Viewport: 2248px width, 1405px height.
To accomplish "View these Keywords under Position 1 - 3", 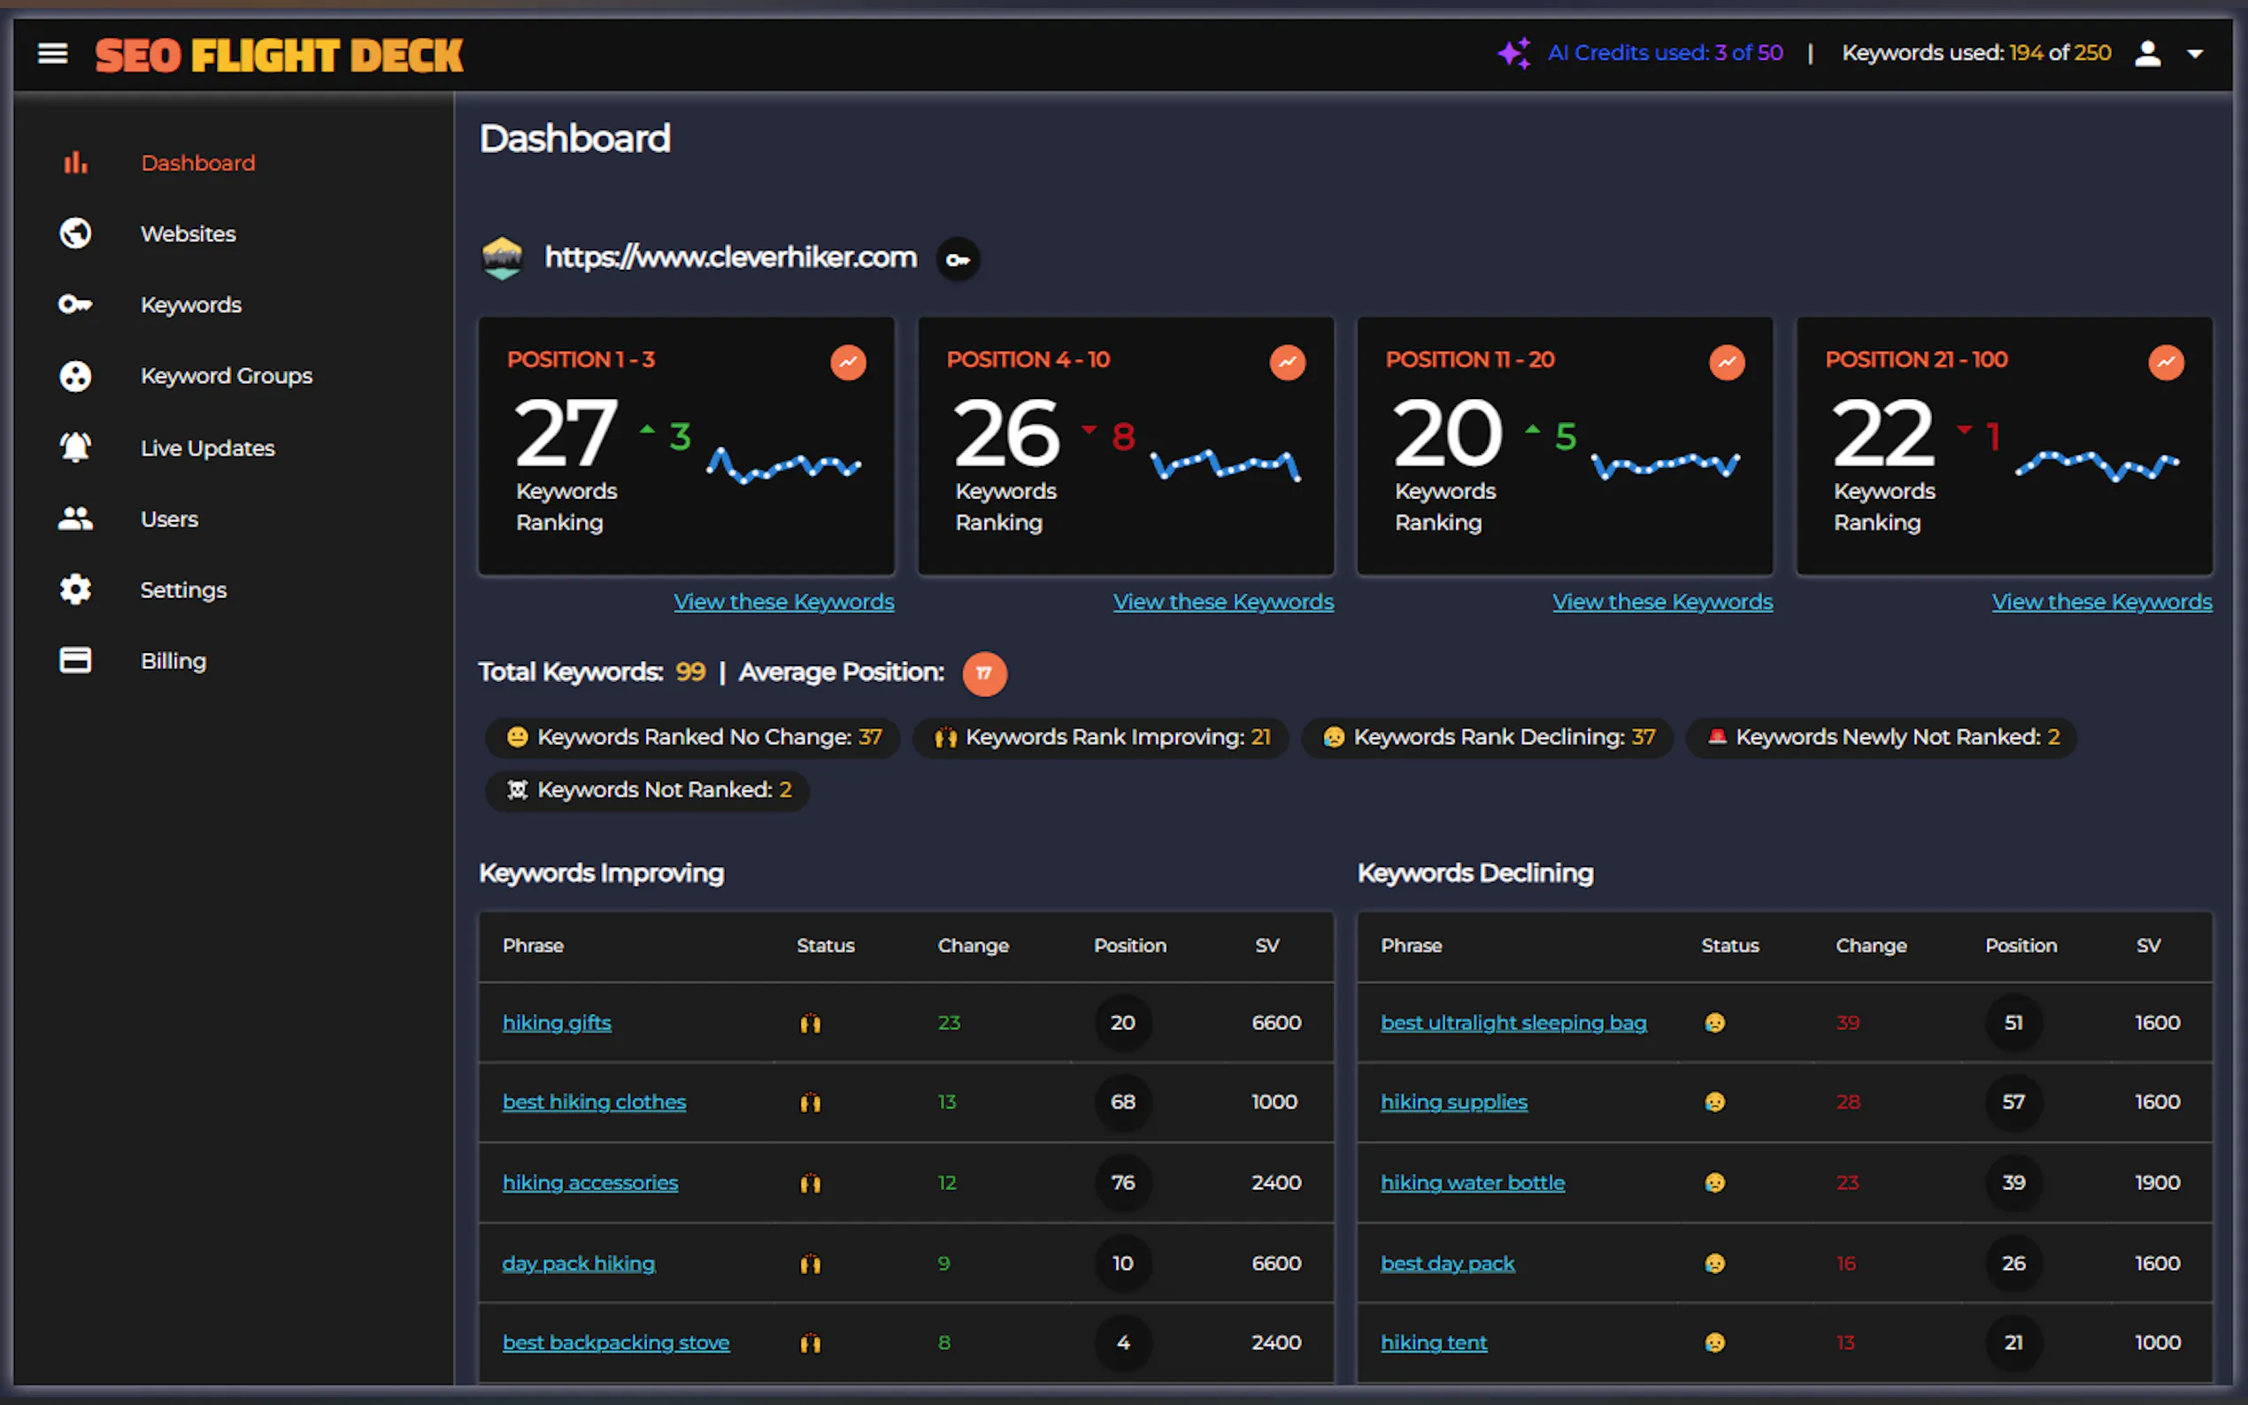I will pyautogui.click(x=783, y=603).
